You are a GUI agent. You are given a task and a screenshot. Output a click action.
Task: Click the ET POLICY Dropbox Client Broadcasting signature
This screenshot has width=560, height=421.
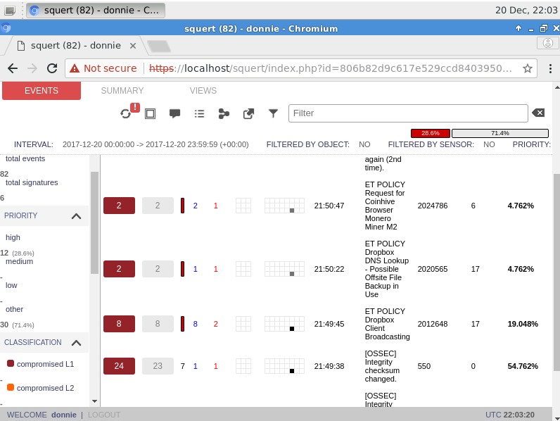point(387,324)
